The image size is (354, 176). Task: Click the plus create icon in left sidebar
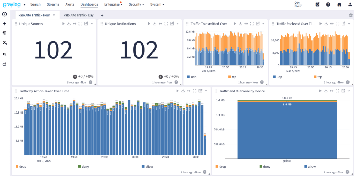[4, 24]
